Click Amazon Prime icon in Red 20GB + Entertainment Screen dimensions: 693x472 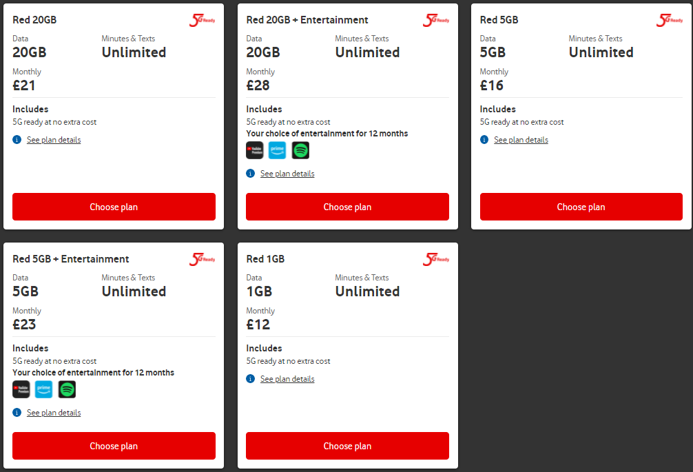pos(278,150)
